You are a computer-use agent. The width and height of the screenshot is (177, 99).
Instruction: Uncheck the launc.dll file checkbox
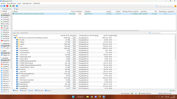click(17, 78)
